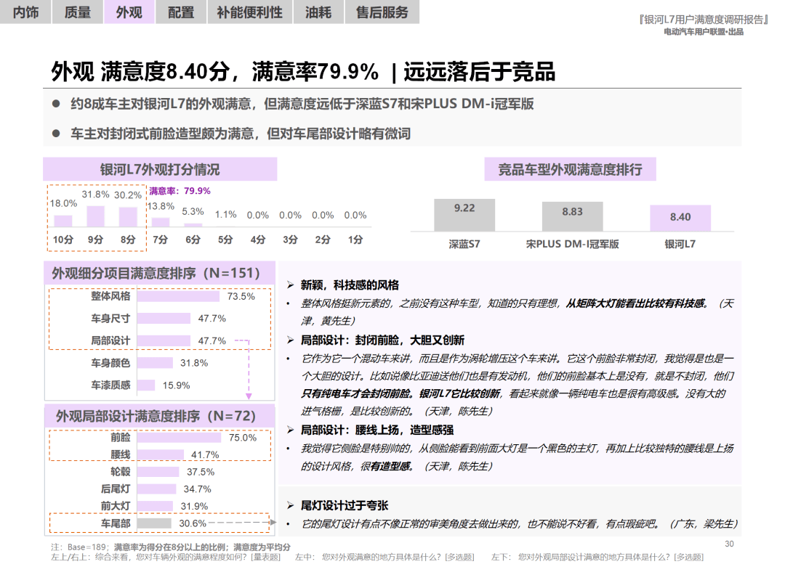The image size is (785, 588).
Task: Open the 售后服务 tab
Action: pyautogui.click(x=382, y=12)
